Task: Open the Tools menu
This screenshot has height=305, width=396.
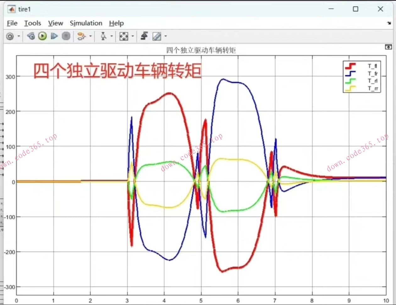Action: (33, 23)
